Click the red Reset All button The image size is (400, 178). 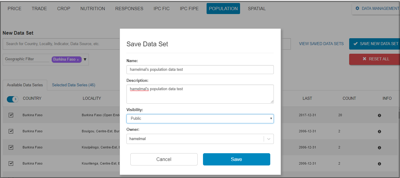375,59
